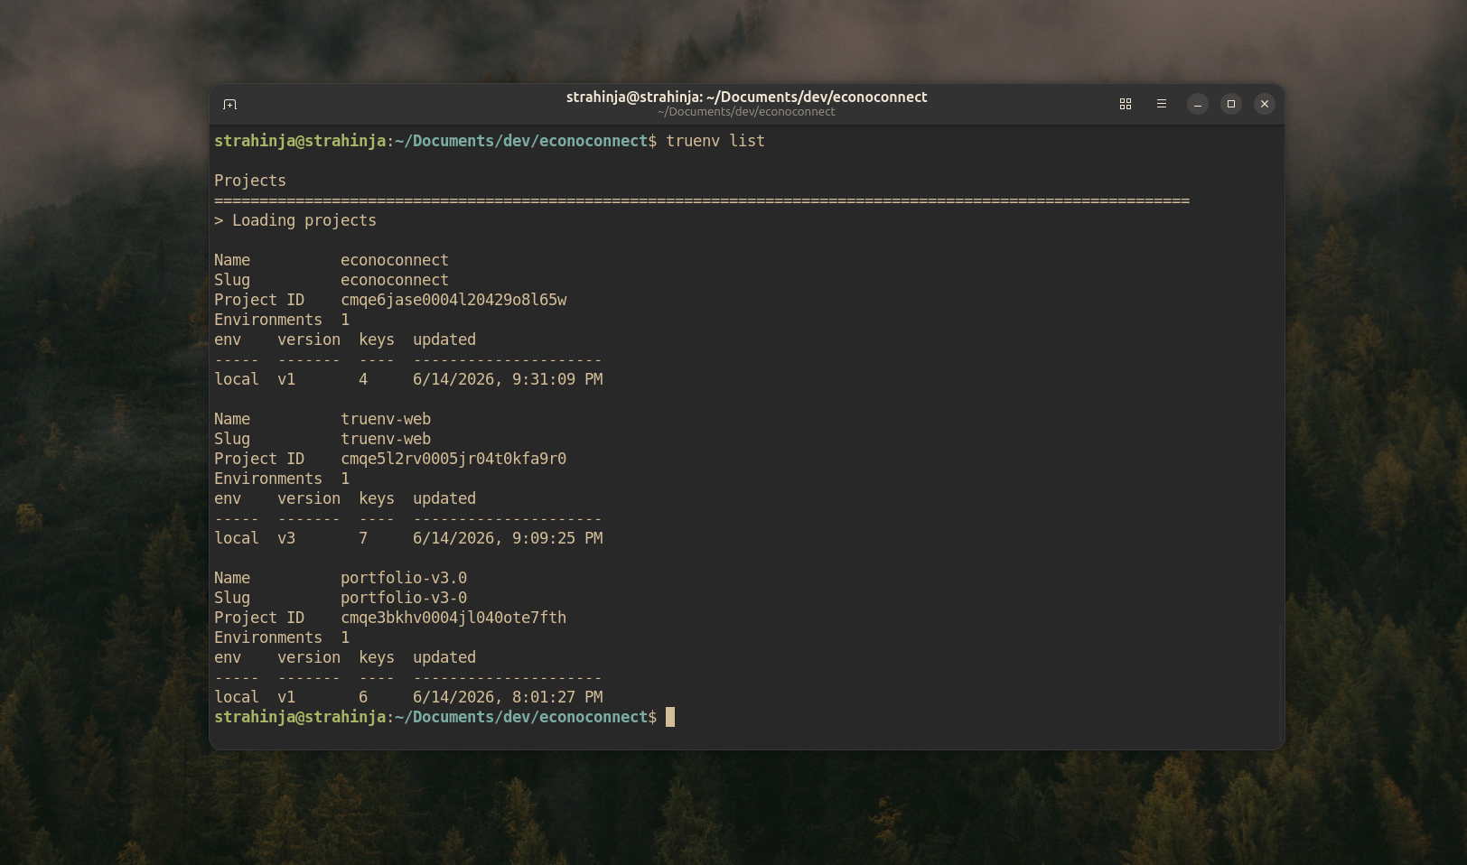Image resolution: width=1467 pixels, height=865 pixels.
Task: Click Project ID cmqe6jase0004l20429o8l65w
Action: 453,300
